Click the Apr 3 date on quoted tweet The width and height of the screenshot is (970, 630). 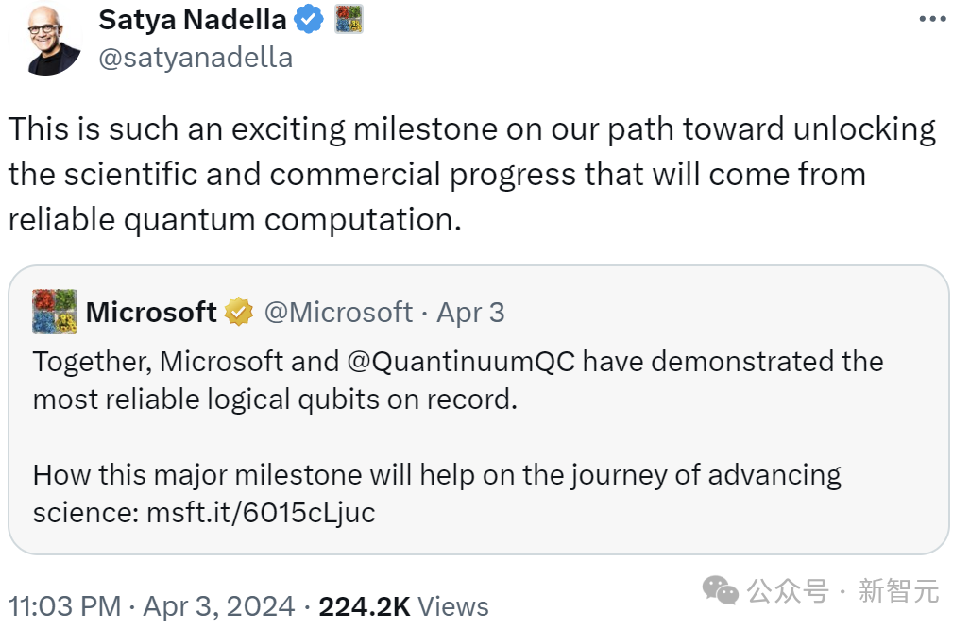point(470,313)
